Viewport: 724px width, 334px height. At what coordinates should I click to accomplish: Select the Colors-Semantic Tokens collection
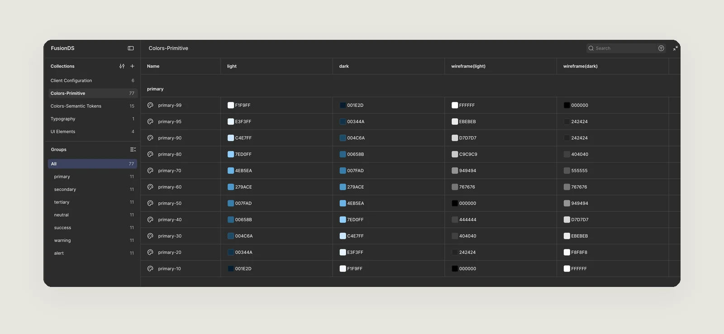coord(92,106)
